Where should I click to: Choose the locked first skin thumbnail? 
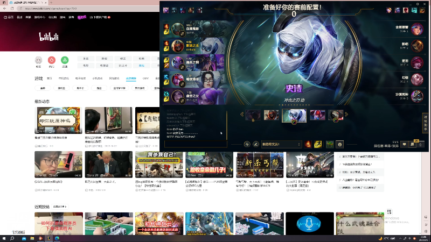tap(253, 115)
